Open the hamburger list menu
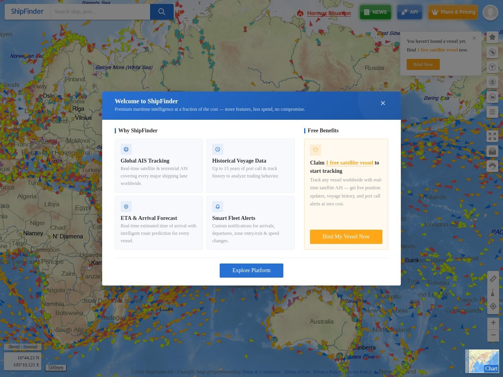The height and width of the screenshot is (377, 503). click(x=492, y=112)
